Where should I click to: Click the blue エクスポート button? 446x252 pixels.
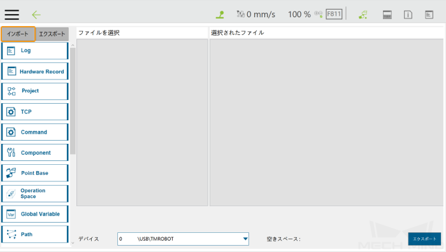424,239
